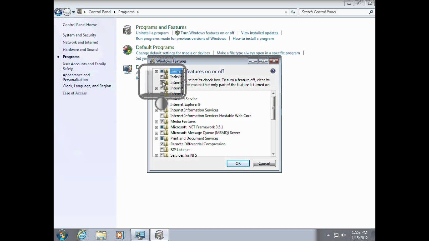Click OK in Windows Features dialog
Viewport: 429px width, 241px height.
point(238,163)
